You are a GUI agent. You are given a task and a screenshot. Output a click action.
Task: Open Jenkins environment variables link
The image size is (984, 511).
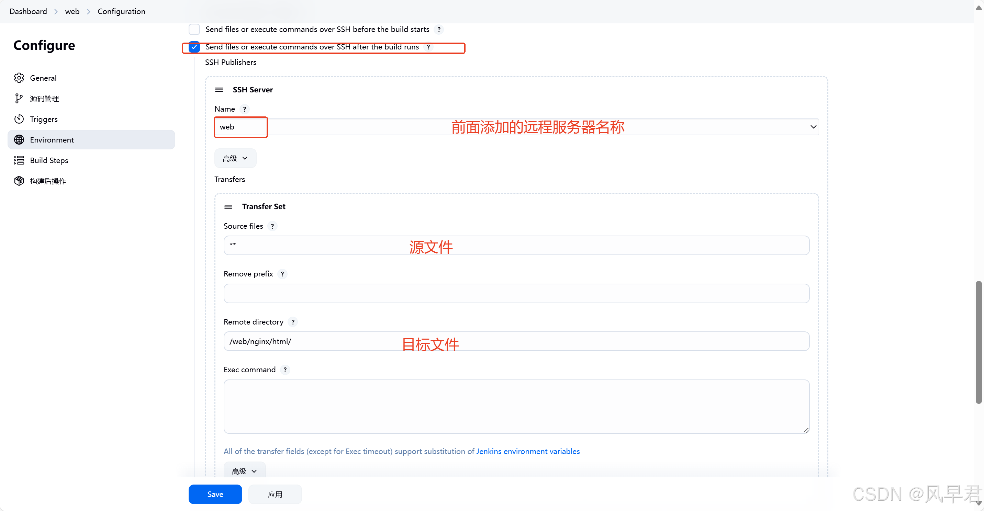point(527,452)
